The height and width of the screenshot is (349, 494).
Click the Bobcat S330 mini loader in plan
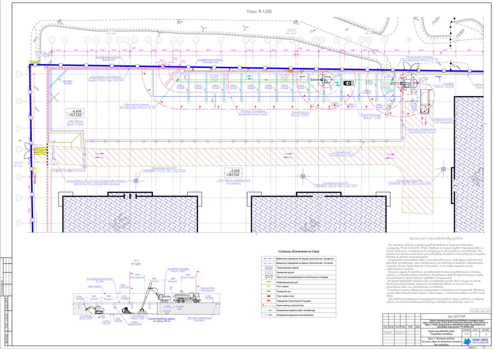pyautogui.click(x=348, y=83)
